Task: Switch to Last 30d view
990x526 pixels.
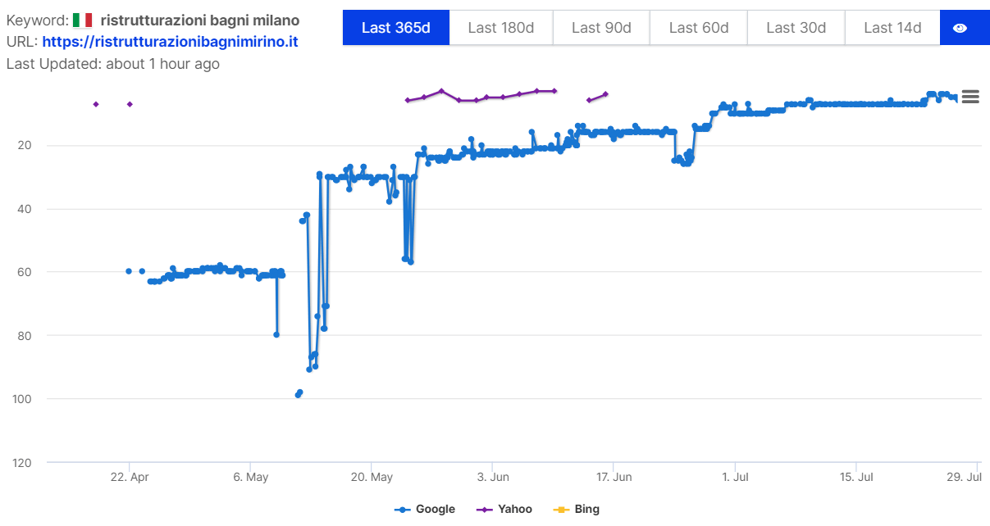Action: pos(796,28)
